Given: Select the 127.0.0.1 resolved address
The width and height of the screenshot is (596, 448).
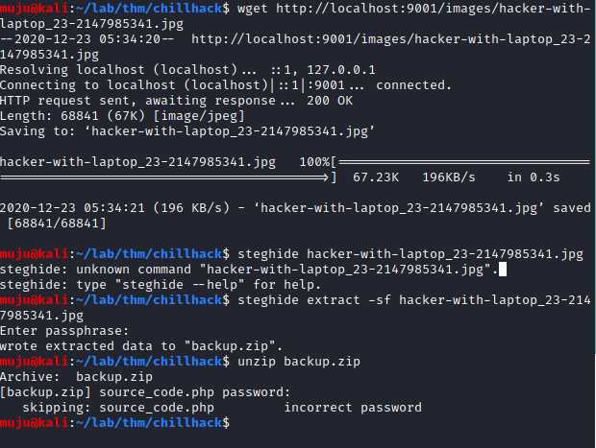Looking at the screenshot, I should point(341,70).
